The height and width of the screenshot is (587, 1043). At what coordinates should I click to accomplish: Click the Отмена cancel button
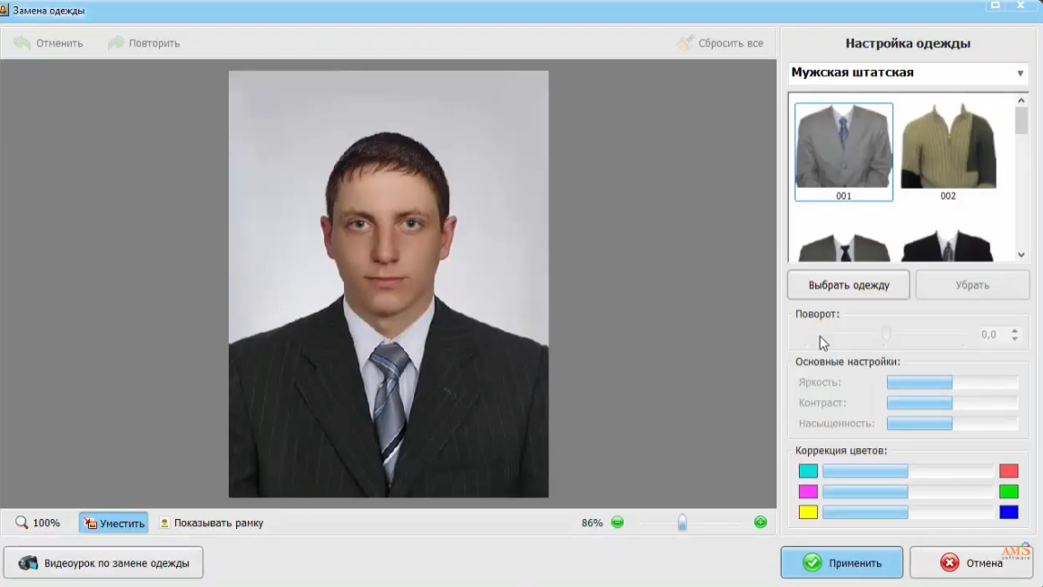pyautogui.click(x=971, y=563)
